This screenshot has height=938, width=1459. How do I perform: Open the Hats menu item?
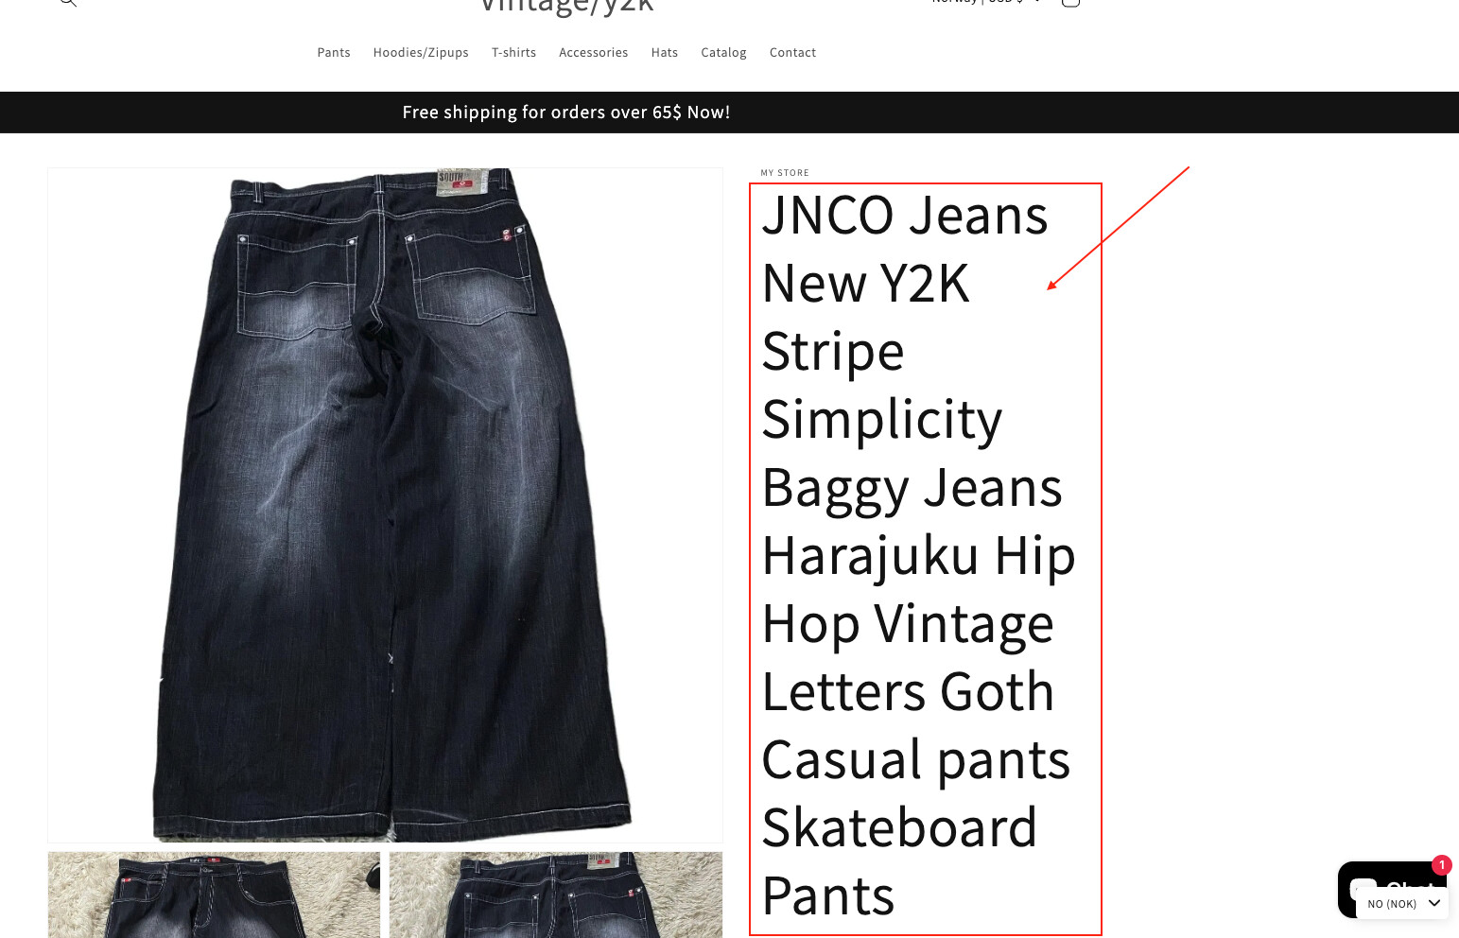pos(664,53)
